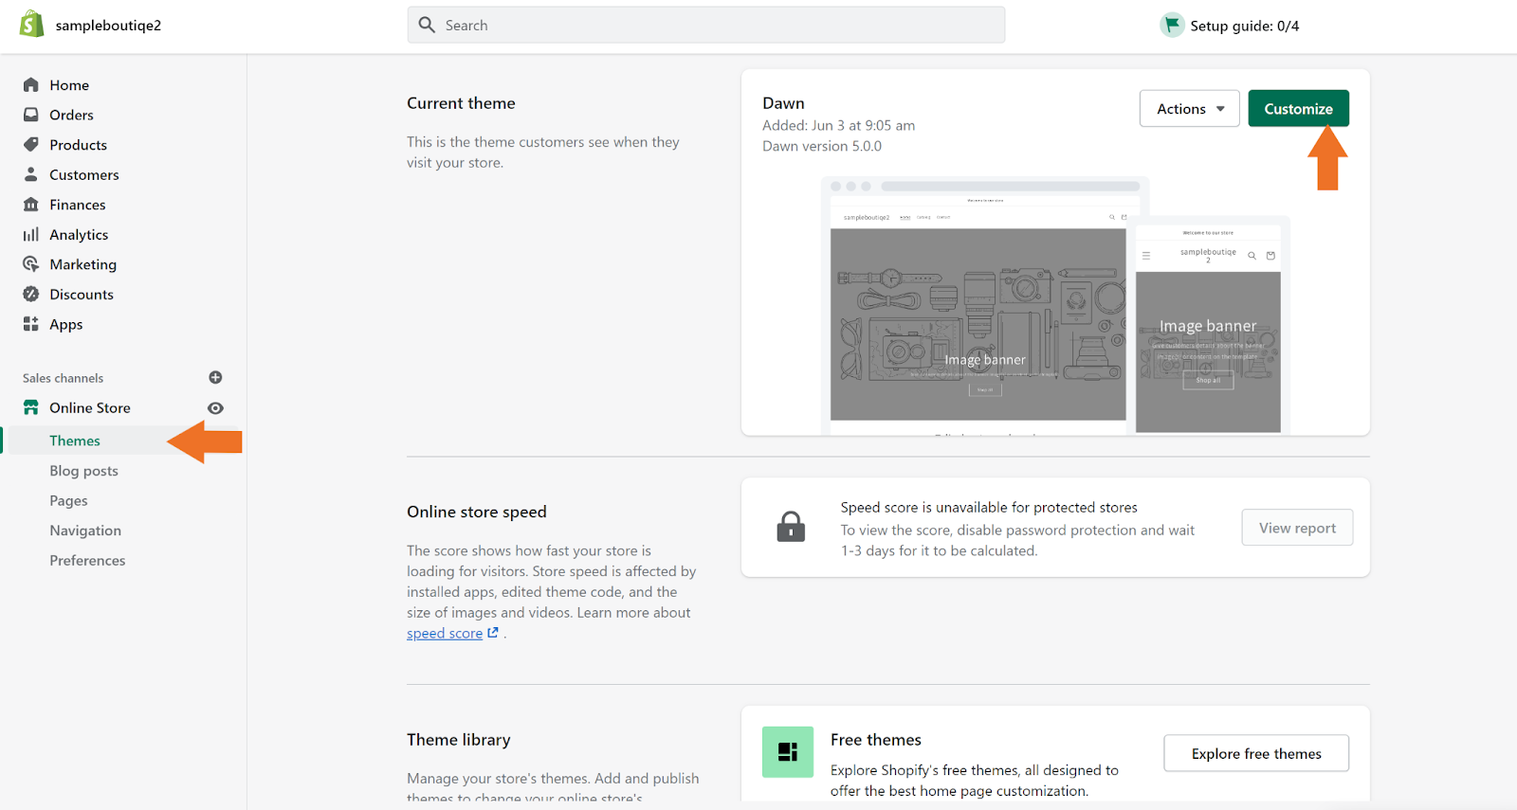Click the Marketing target icon
Image resolution: width=1517 pixels, height=810 pixels.
[31, 264]
